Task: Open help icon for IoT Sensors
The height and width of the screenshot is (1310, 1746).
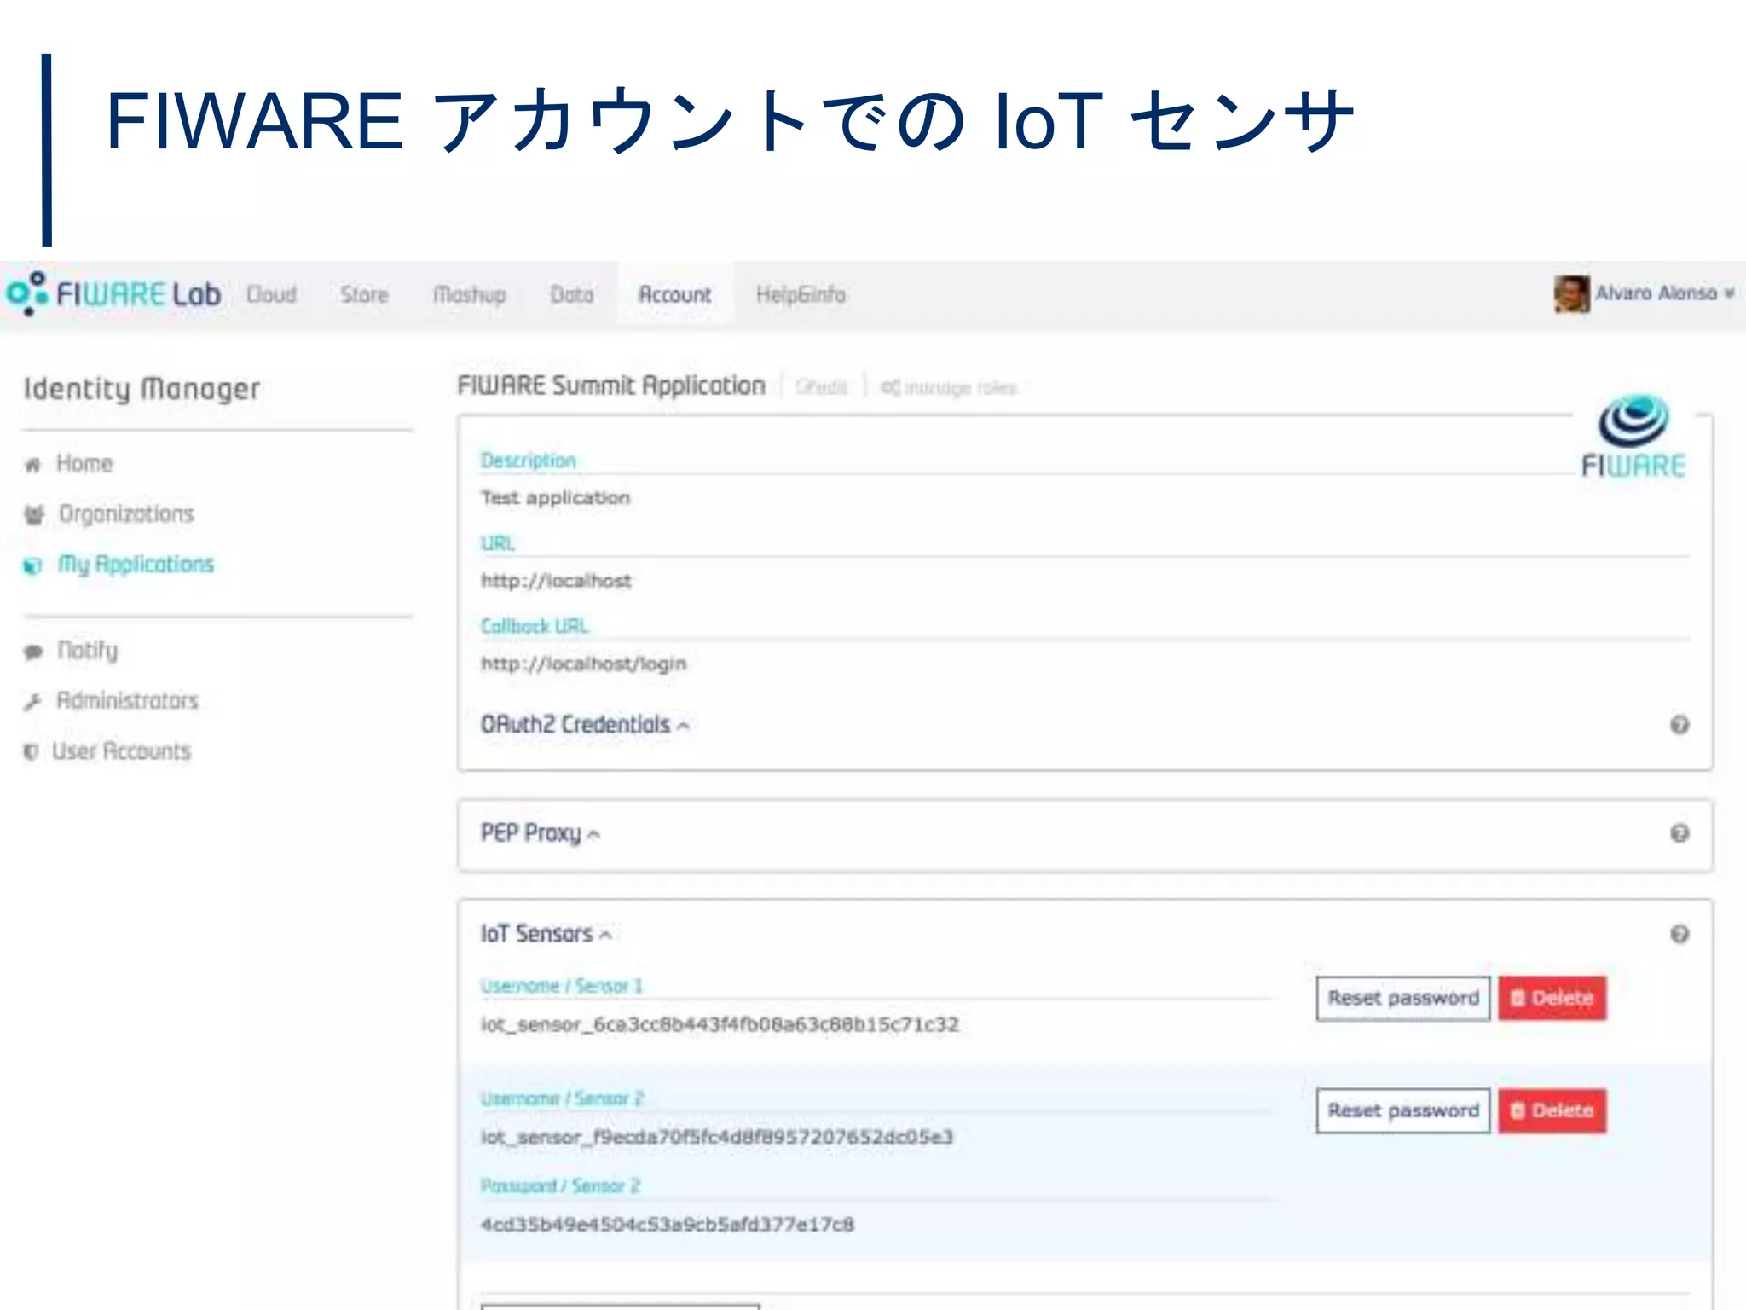Action: pyautogui.click(x=1680, y=934)
